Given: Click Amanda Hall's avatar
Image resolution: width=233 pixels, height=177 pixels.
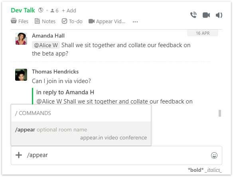Looking at the screenshot, I should coord(21,39).
